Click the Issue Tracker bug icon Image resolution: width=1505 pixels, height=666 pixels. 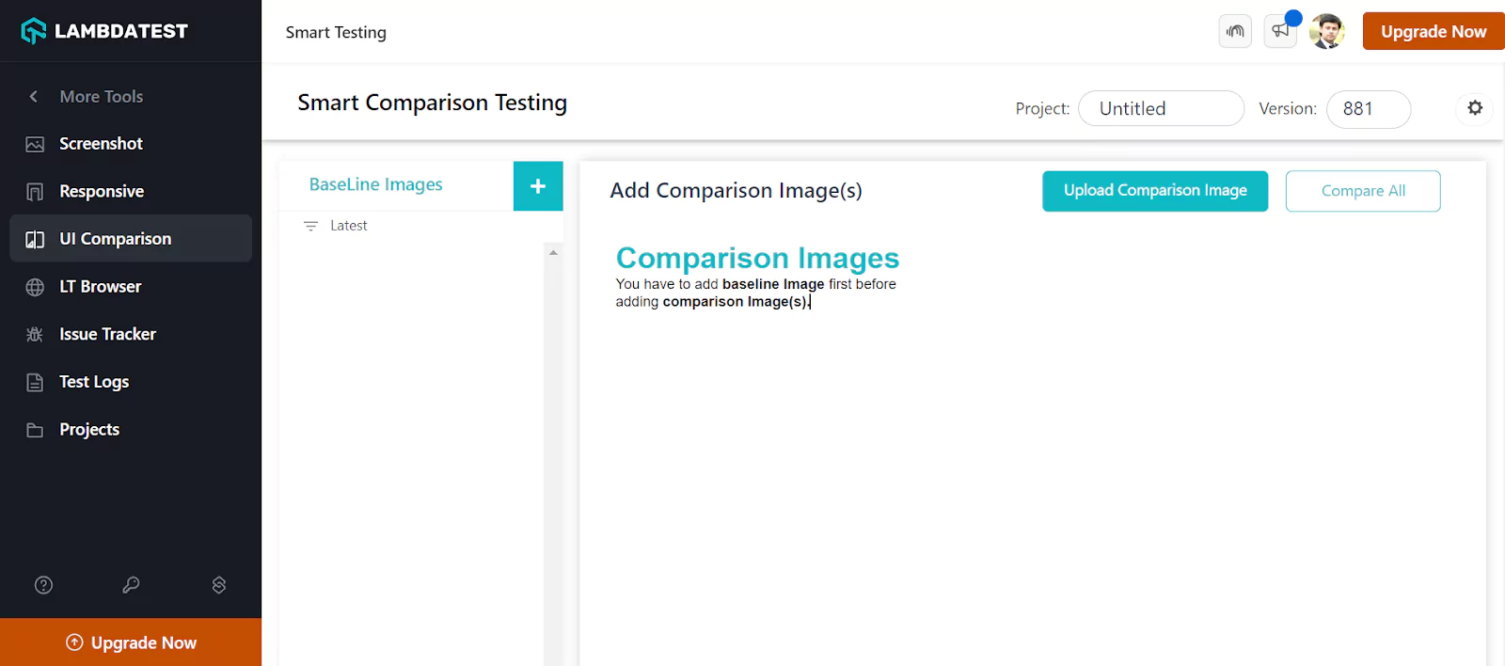tap(35, 334)
